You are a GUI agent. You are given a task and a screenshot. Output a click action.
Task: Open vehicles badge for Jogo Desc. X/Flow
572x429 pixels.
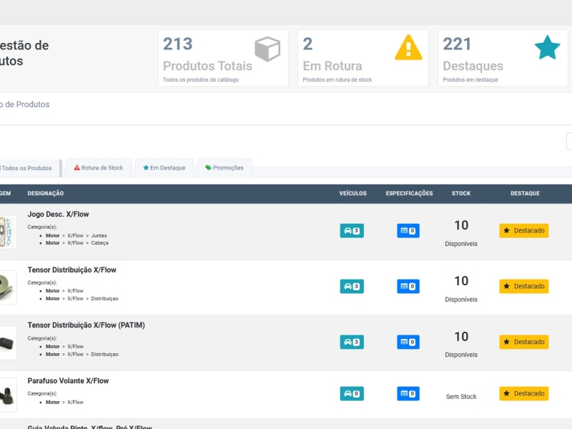(351, 231)
